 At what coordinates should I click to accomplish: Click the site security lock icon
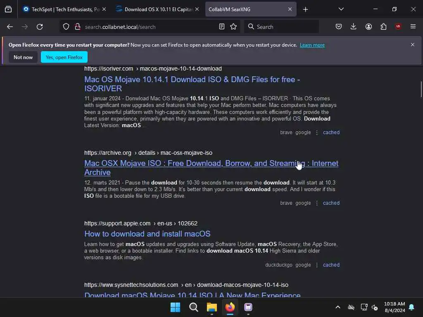(x=78, y=27)
